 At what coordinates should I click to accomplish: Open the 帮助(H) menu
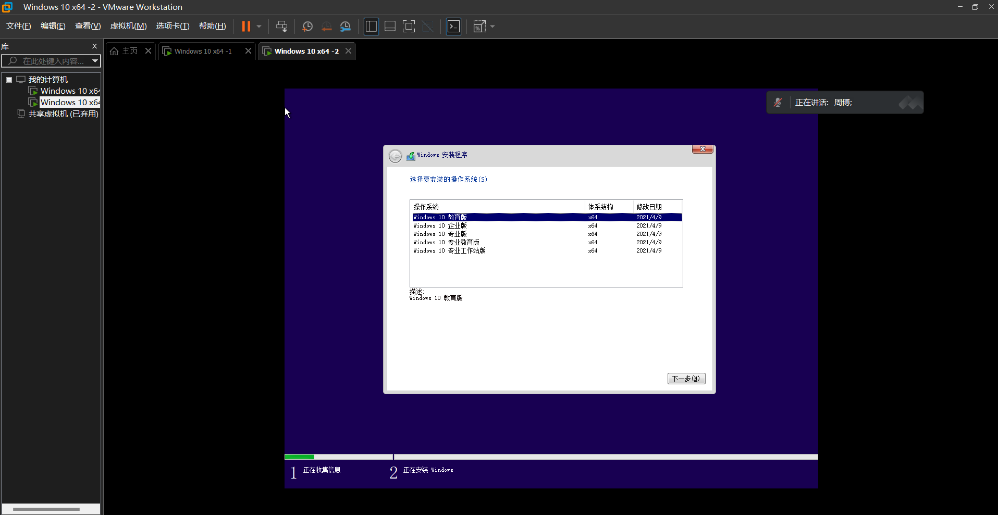213,26
